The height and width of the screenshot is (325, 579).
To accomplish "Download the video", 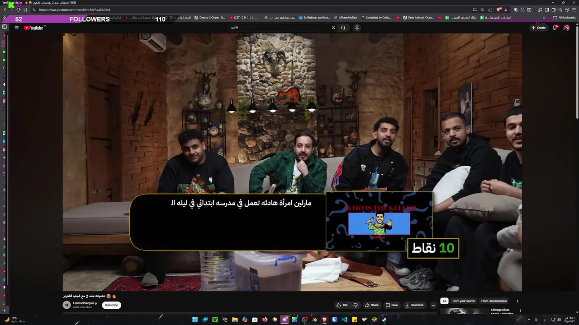I will (414, 305).
